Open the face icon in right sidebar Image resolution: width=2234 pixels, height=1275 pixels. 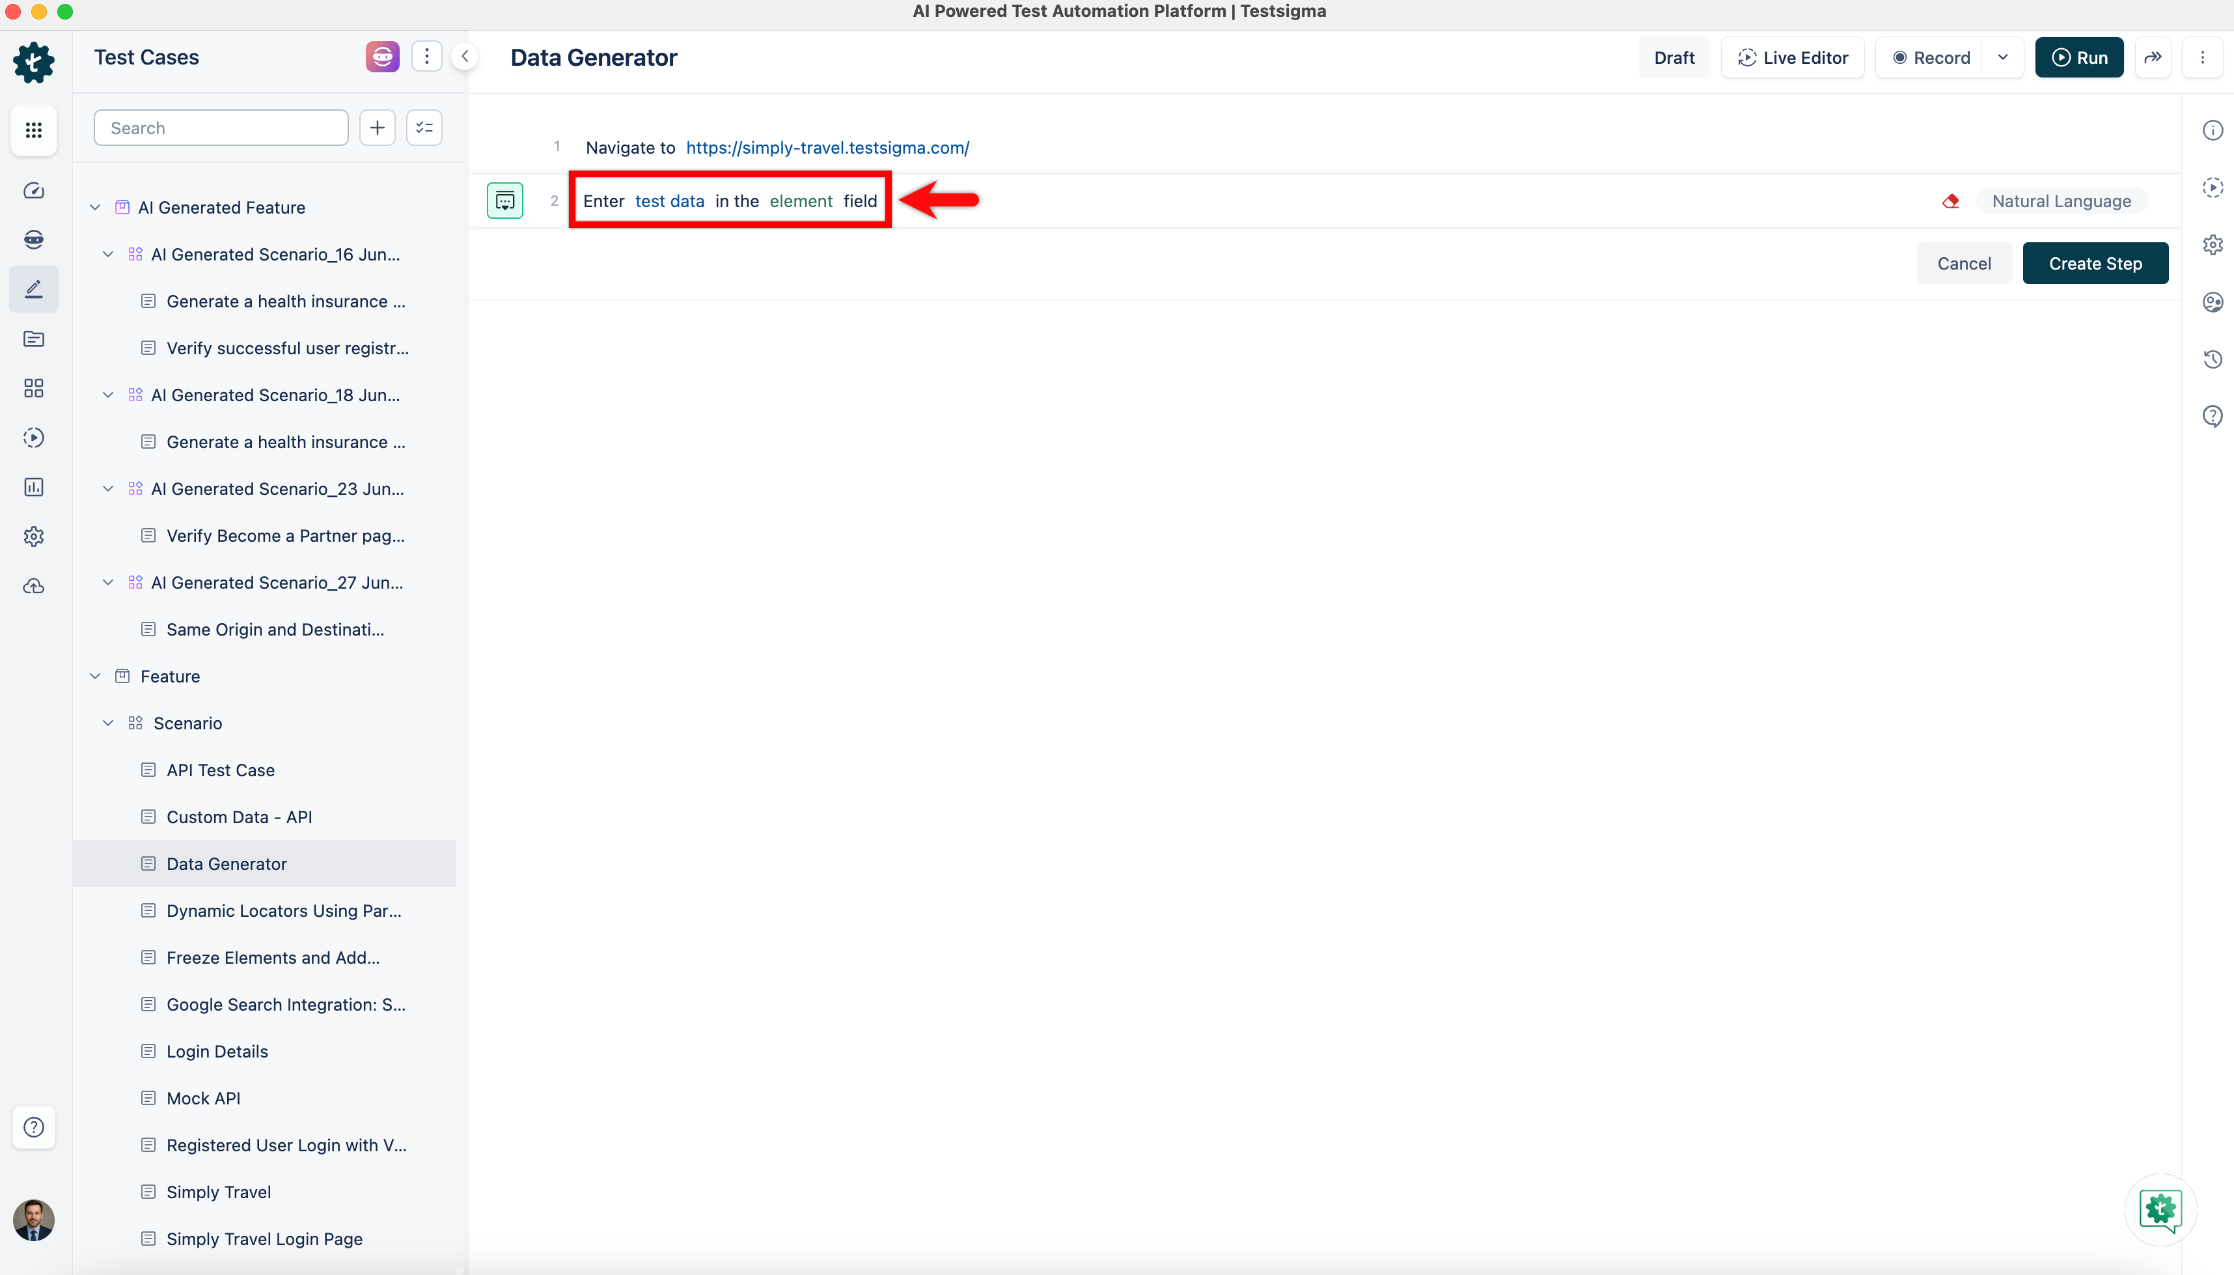click(x=2212, y=302)
